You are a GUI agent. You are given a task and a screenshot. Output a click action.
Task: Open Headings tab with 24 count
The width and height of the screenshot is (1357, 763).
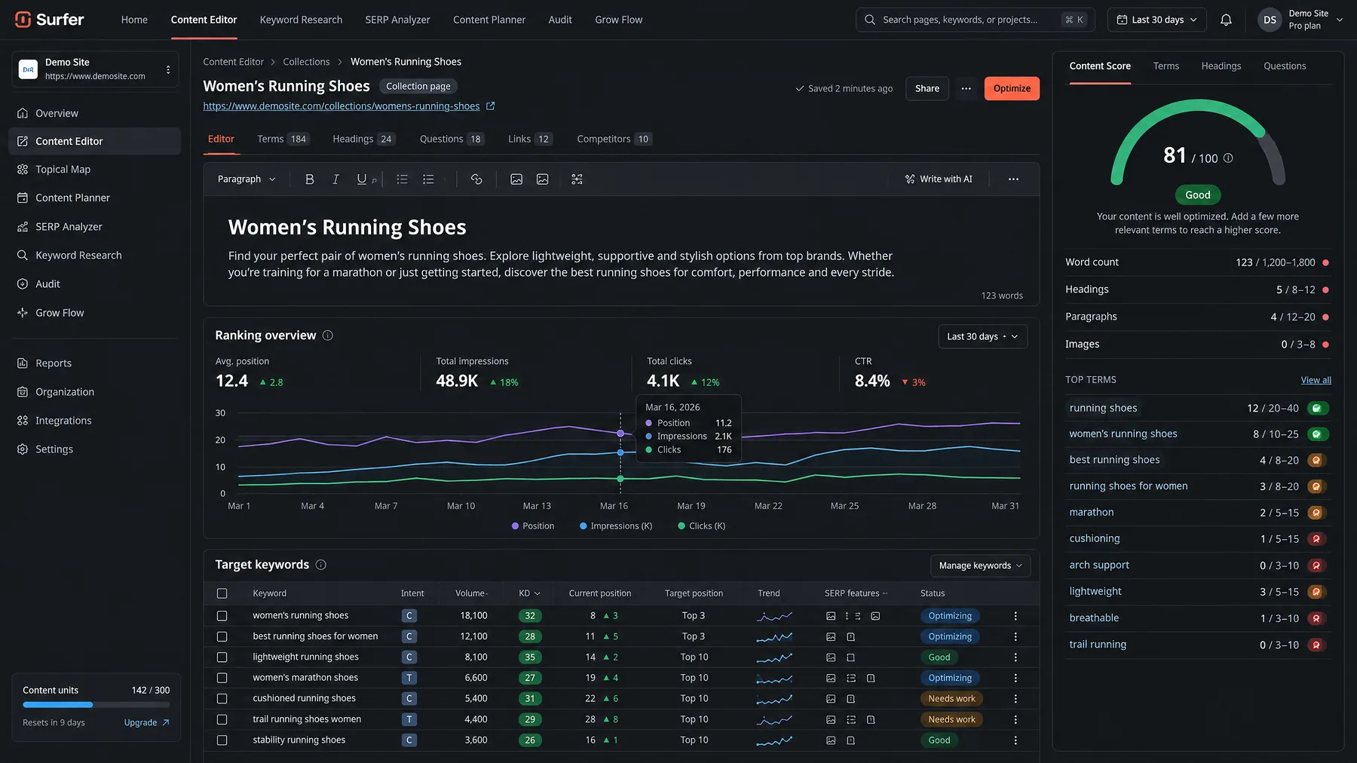coord(364,139)
